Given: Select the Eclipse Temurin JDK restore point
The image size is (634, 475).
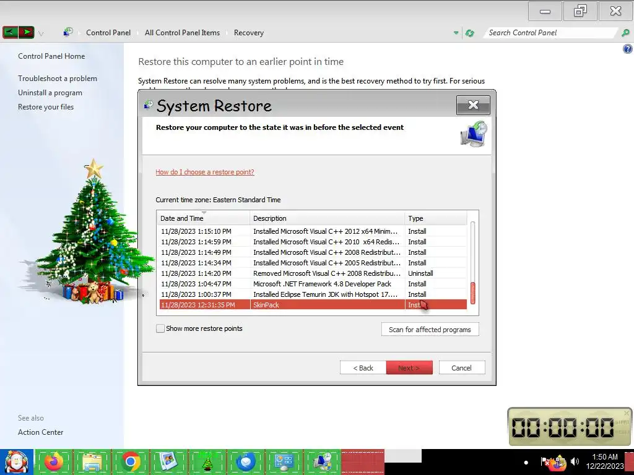Looking at the screenshot, I should point(312,294).
